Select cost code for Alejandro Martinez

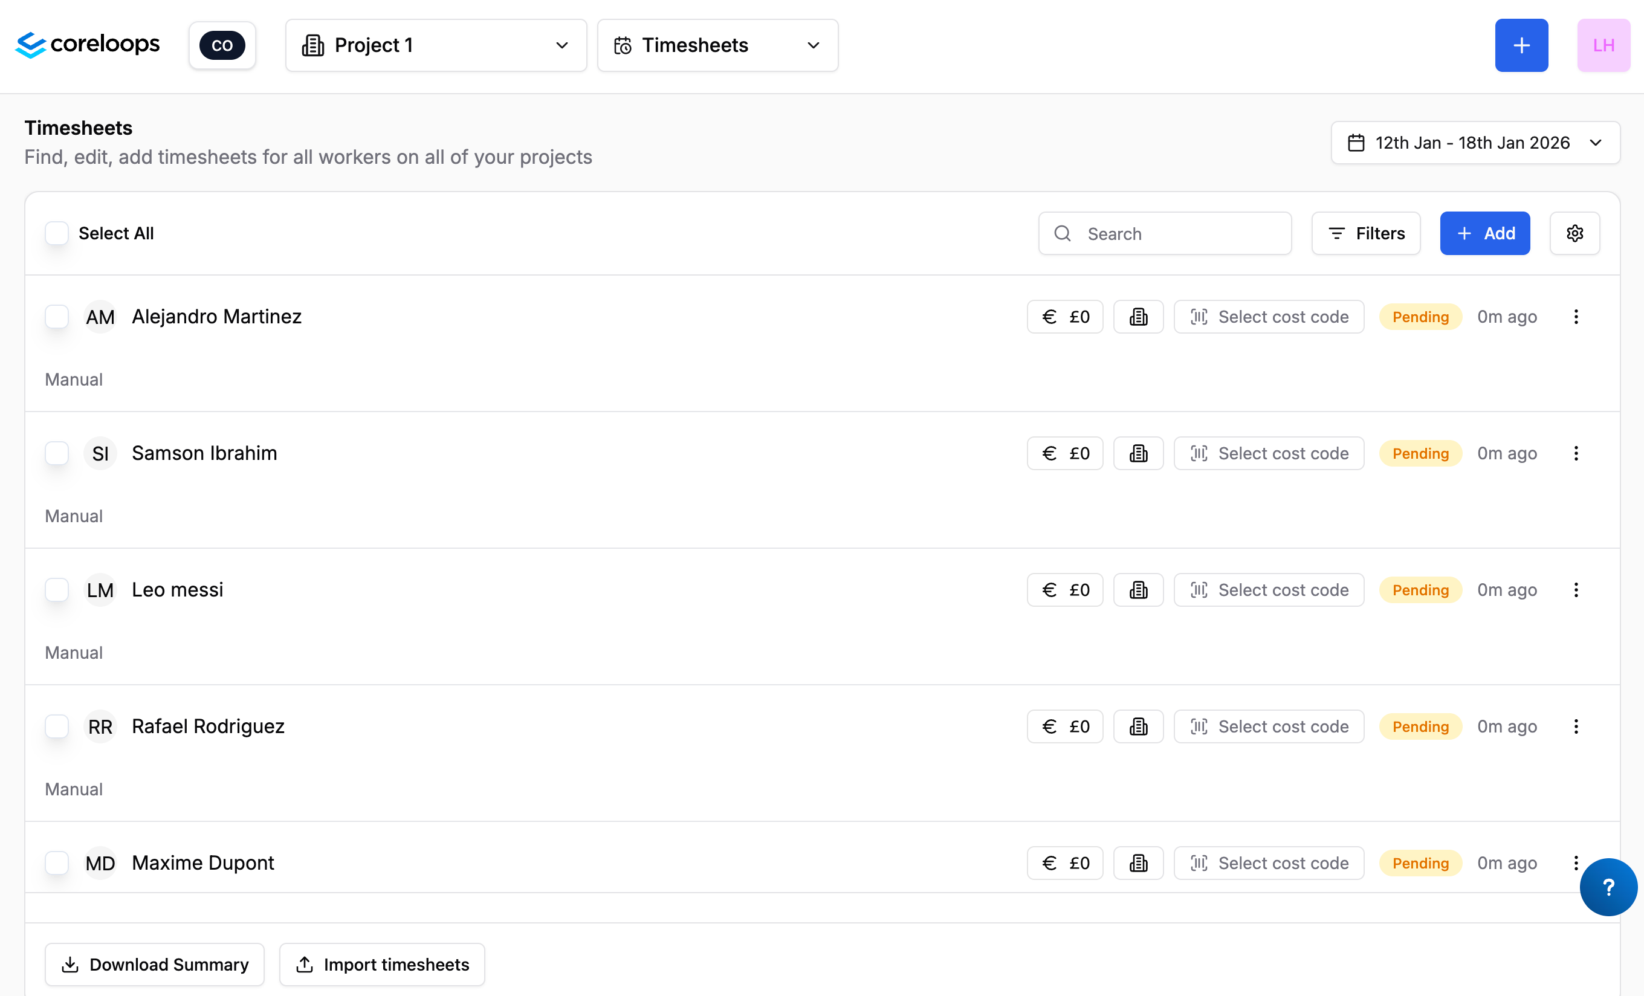point(1269,317)
